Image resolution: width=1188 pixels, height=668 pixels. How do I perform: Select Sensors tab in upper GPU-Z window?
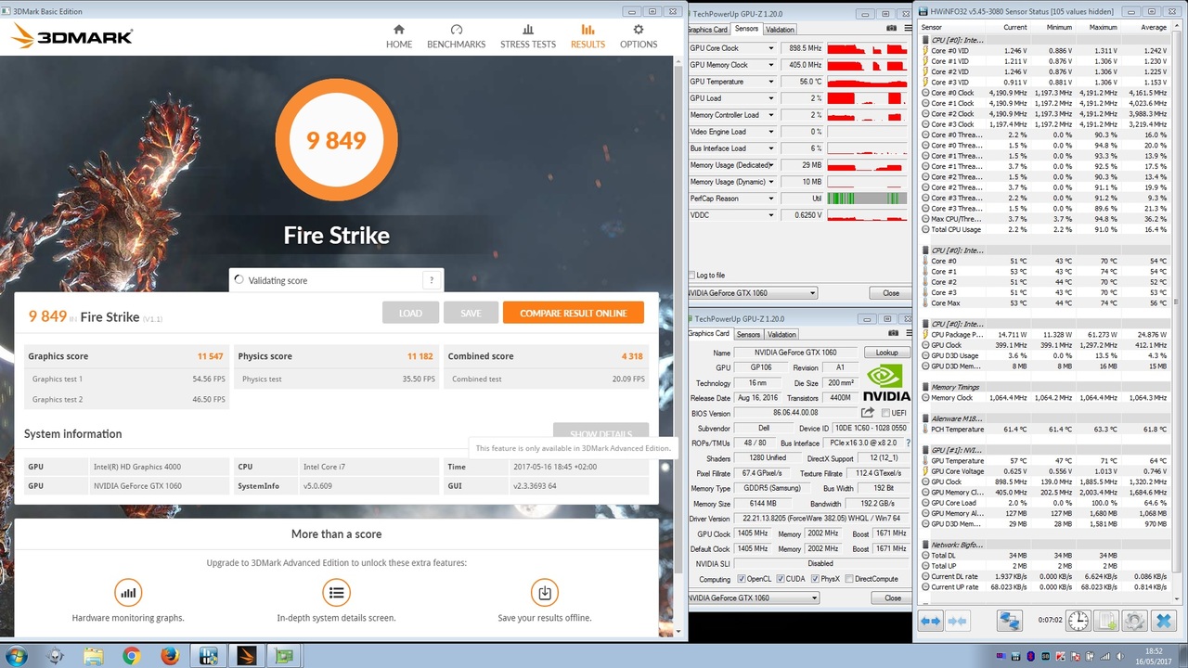pyautogui.click(x=746, y=29)
